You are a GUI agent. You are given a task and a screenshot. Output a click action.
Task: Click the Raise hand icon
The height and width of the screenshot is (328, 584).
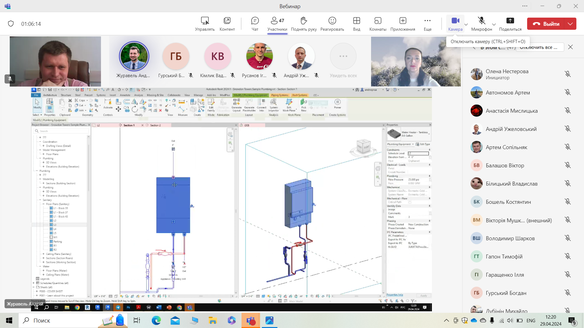(304, 24)
